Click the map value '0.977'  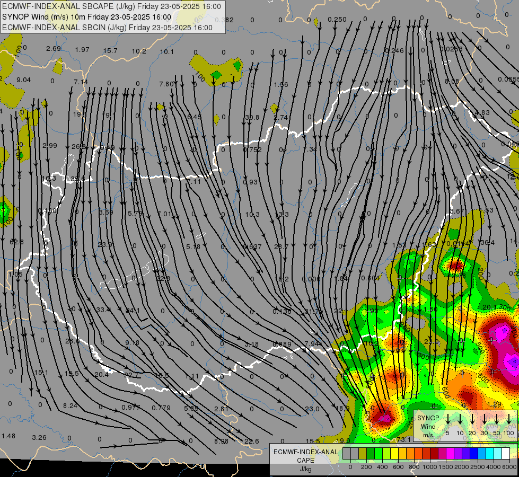[131, 407]
